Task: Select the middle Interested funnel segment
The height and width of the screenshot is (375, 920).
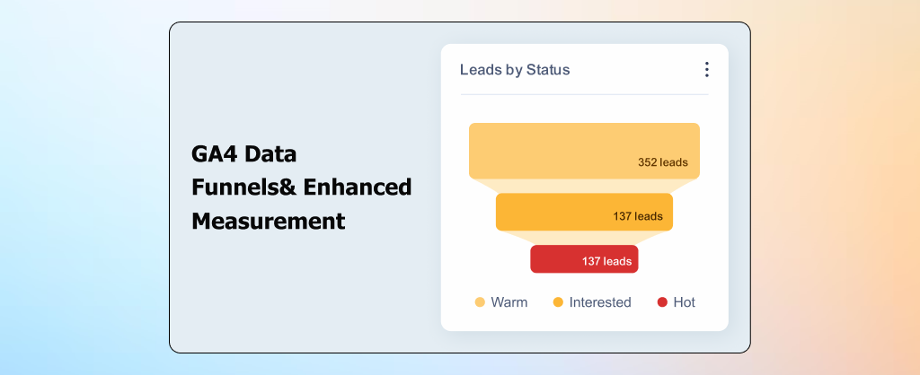Action: tap(584, 212)
